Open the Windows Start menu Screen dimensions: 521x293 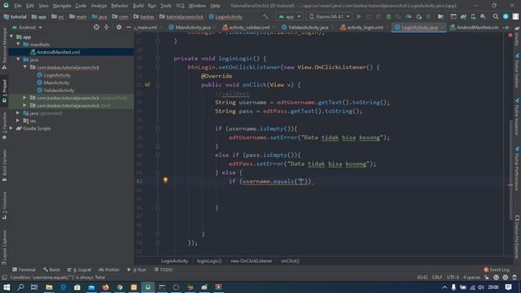pos(7,287)
